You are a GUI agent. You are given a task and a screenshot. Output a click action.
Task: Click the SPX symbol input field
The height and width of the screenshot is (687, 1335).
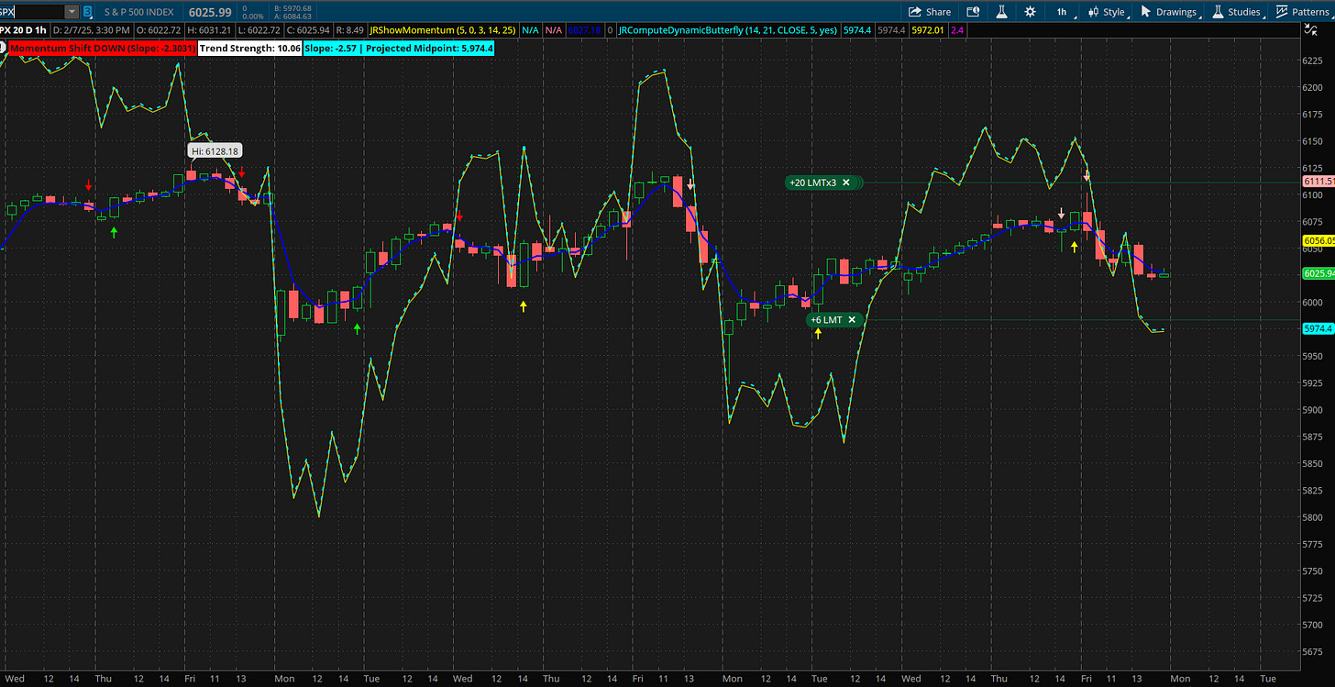(33, 12)
